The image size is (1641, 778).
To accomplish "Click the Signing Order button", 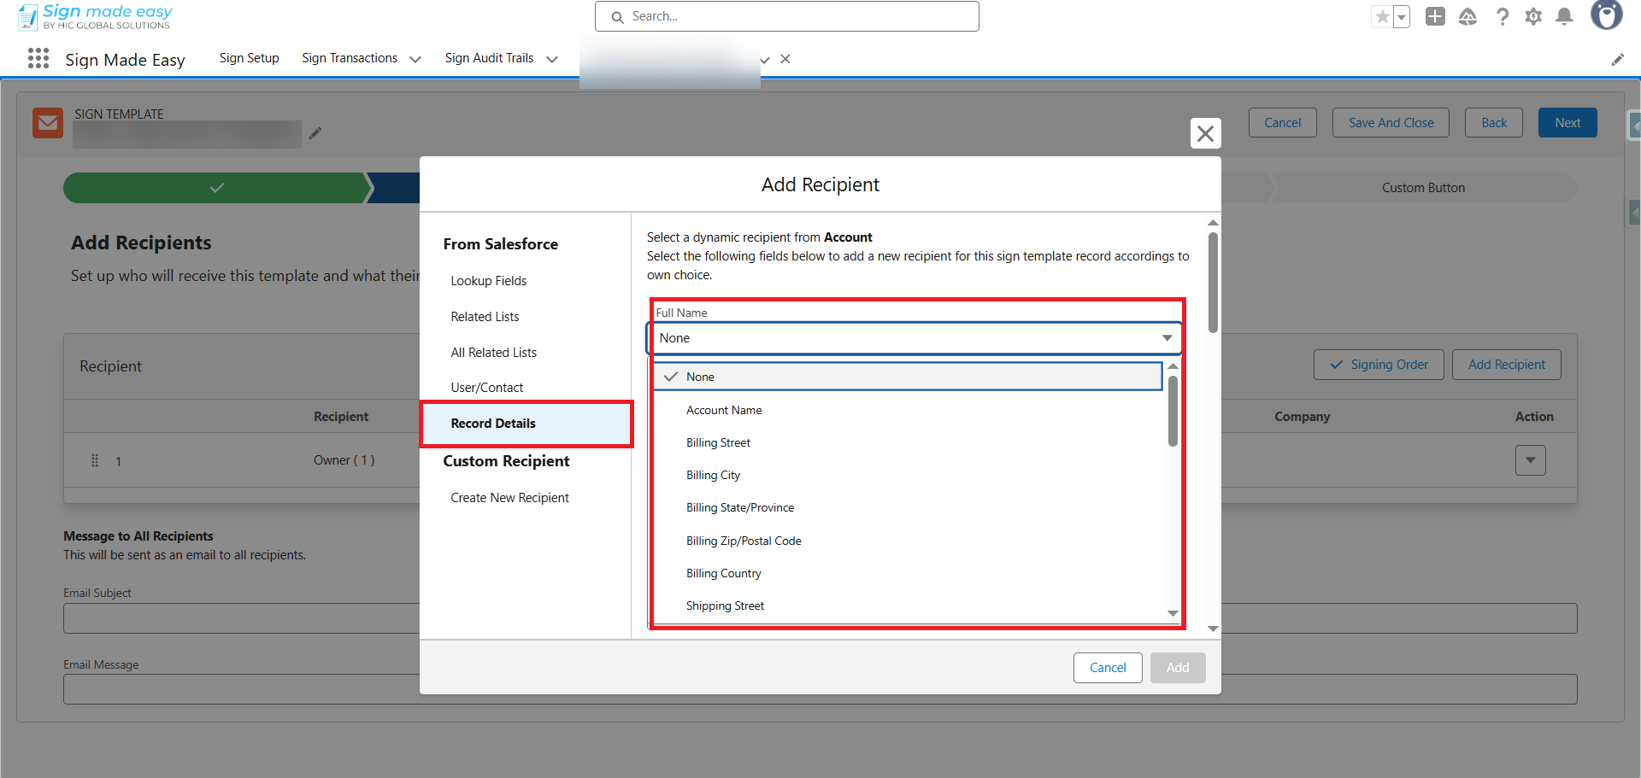I will tap(1379, 365).
